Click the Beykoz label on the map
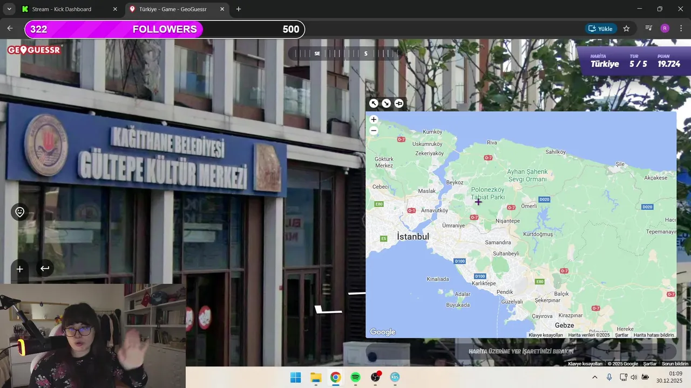The image size is (691, 388). click(455, 183)
